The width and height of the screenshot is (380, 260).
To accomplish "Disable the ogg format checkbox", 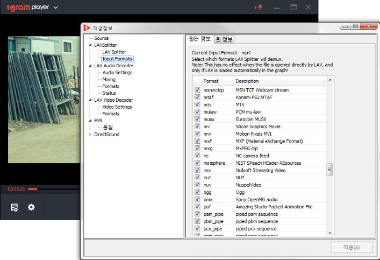I will click(x=197, y=192).
